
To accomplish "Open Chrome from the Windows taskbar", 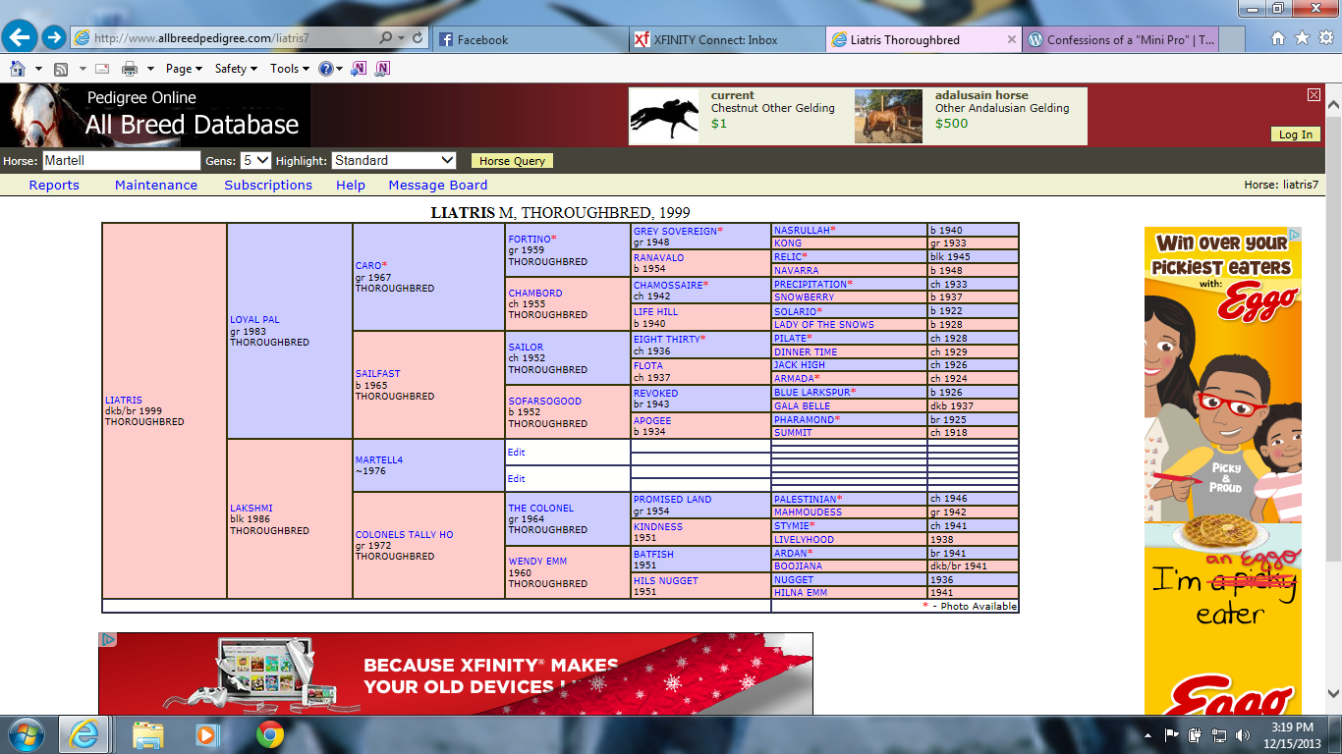I will [x=270, y=734].
